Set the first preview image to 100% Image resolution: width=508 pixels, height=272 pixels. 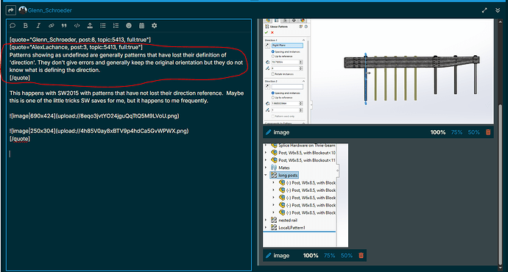coord(438,132)
